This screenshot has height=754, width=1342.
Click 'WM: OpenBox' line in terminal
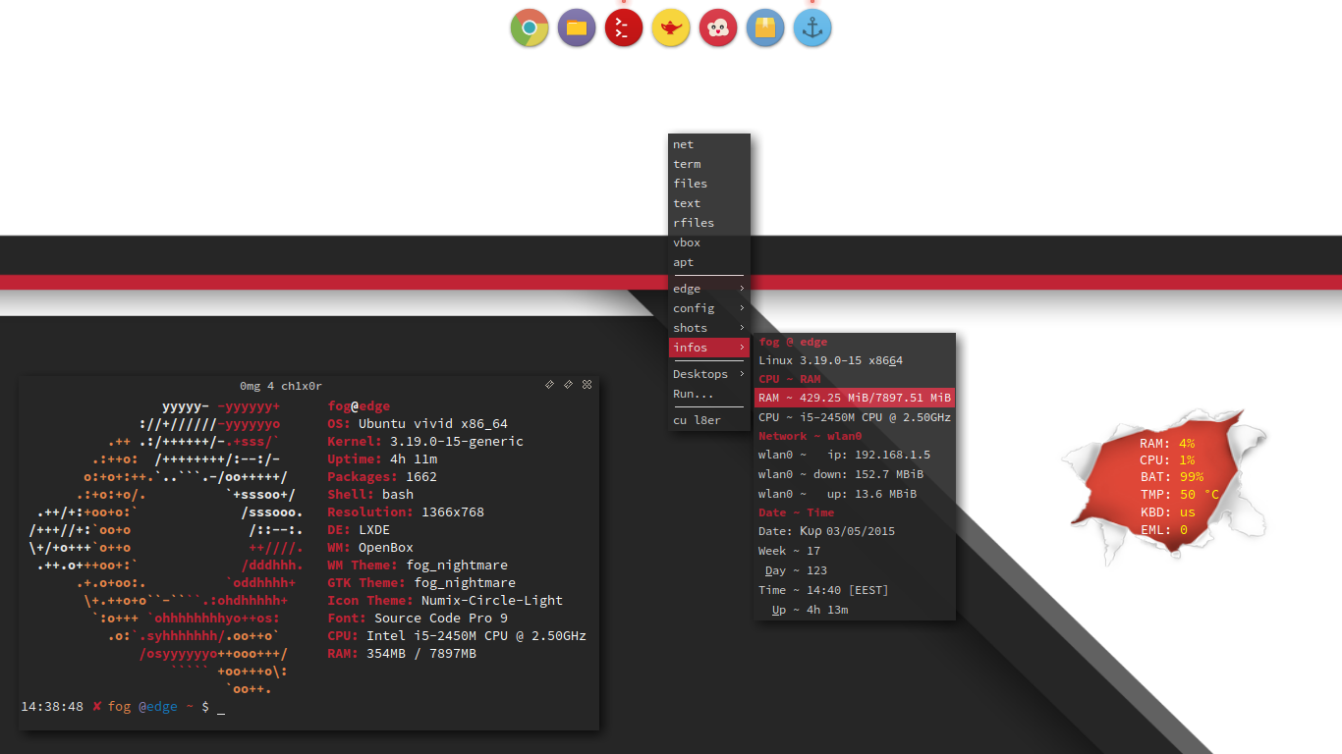[x=370, y=548]
